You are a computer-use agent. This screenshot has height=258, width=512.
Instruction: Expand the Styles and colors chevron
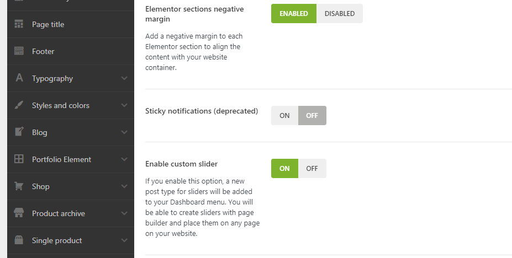point(124,105)
